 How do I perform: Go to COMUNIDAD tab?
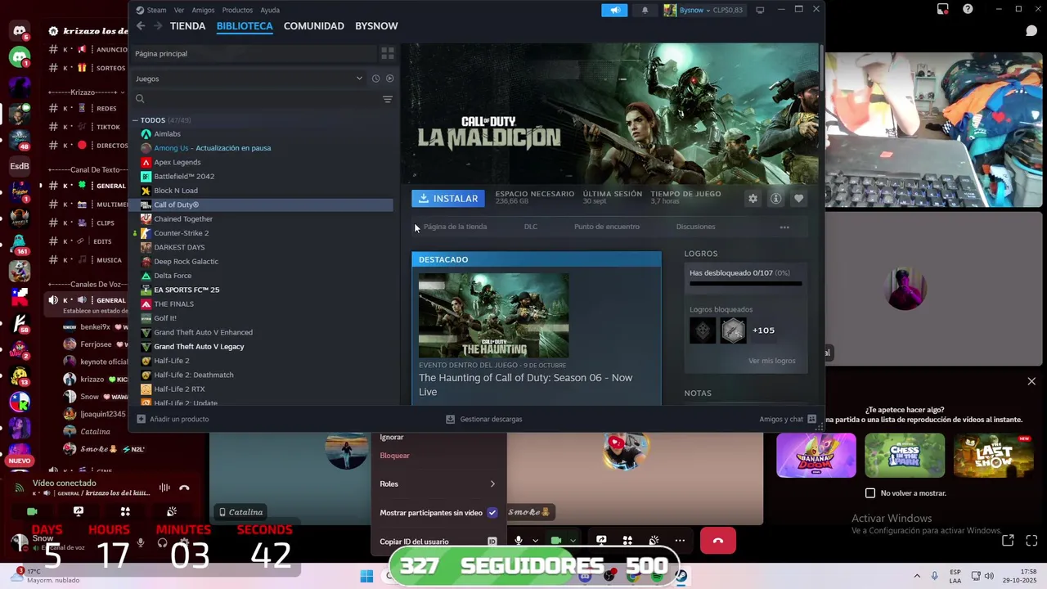(x=313, y=26)
